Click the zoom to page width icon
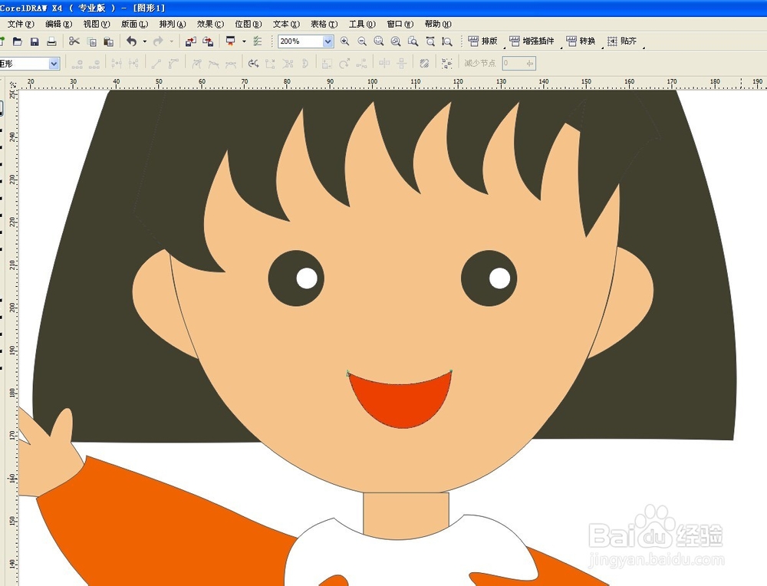 (430, 41)
